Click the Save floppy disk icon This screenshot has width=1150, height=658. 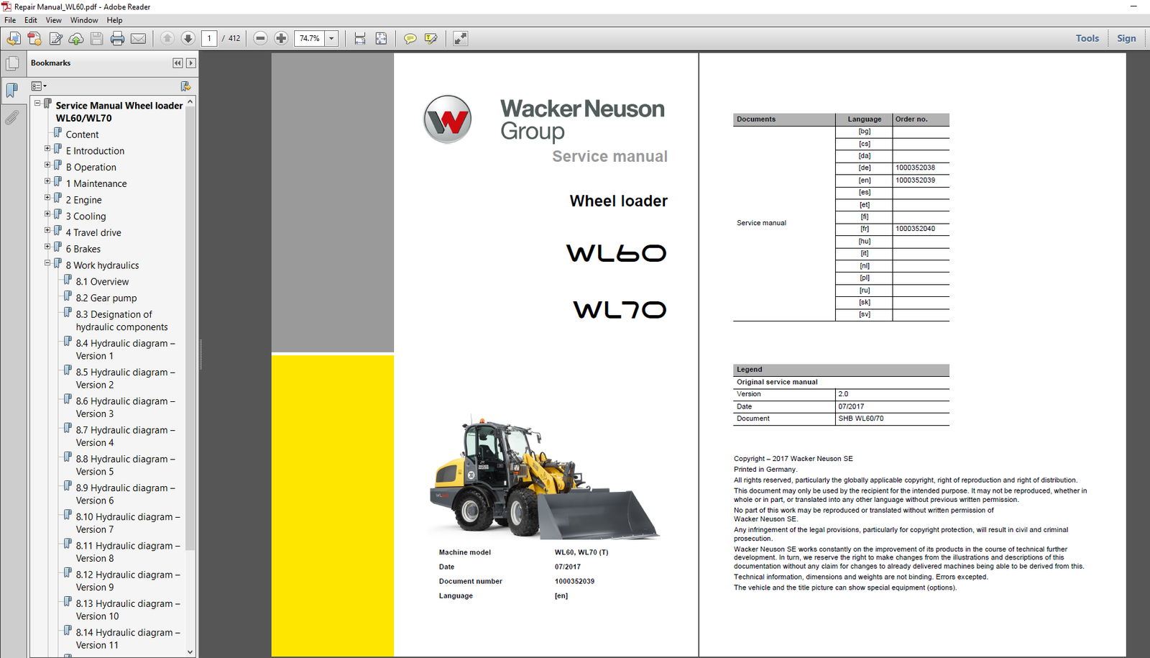click(x=96, y=38)
